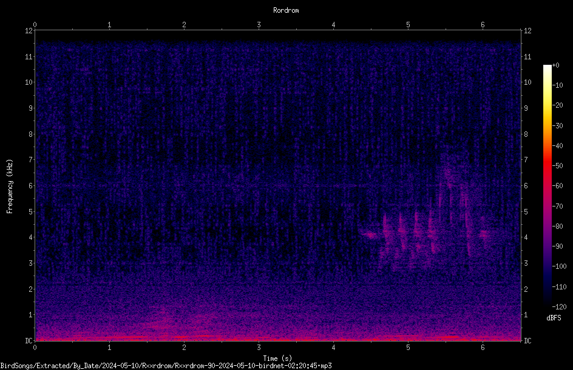Click the bright red -50 region of color bar
The width and height of the screenshot is (573, 370).
(547, 165)
